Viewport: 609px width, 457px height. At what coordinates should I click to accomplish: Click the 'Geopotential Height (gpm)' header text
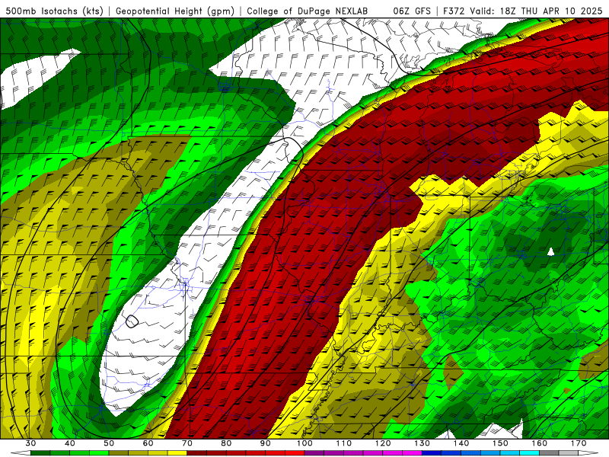pyautogui.click(x=175, y=11)
